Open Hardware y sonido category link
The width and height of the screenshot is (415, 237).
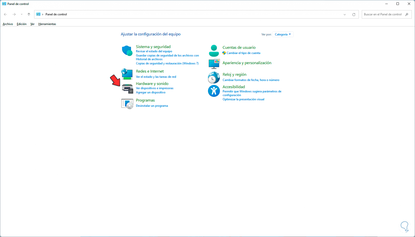(x=152, y=84)
